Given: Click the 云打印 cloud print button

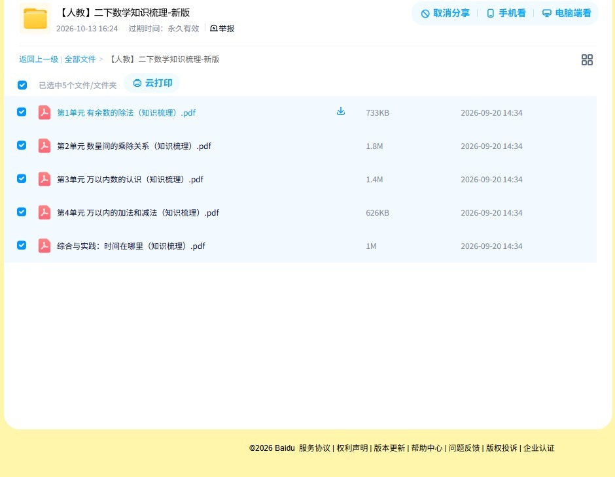Looking at the screenshot, I should click(x=152, y=83).
